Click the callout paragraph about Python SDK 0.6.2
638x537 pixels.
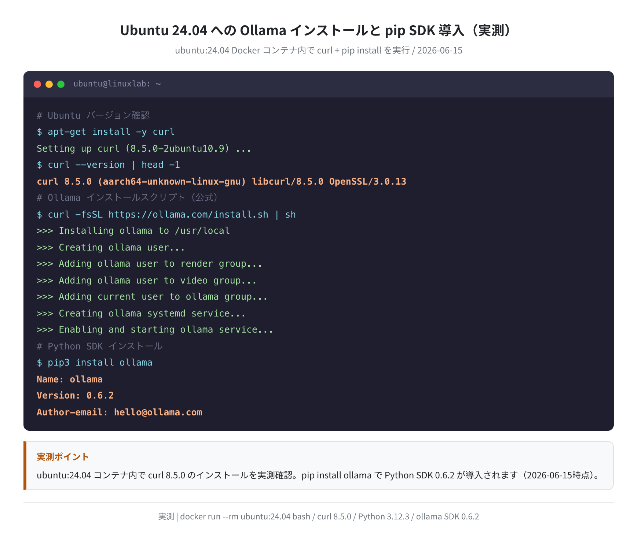click(319, 475)
